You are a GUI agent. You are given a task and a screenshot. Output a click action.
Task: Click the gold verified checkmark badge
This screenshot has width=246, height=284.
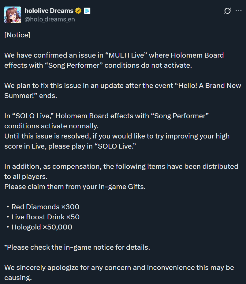tap(78, 11)
